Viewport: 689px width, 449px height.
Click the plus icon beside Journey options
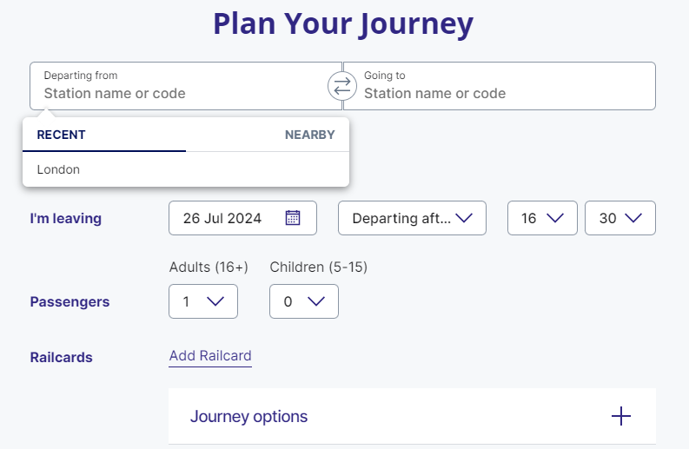coord(620,416)
